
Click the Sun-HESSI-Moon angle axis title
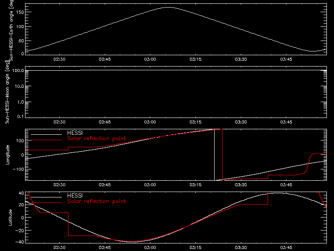click(7, 92)
